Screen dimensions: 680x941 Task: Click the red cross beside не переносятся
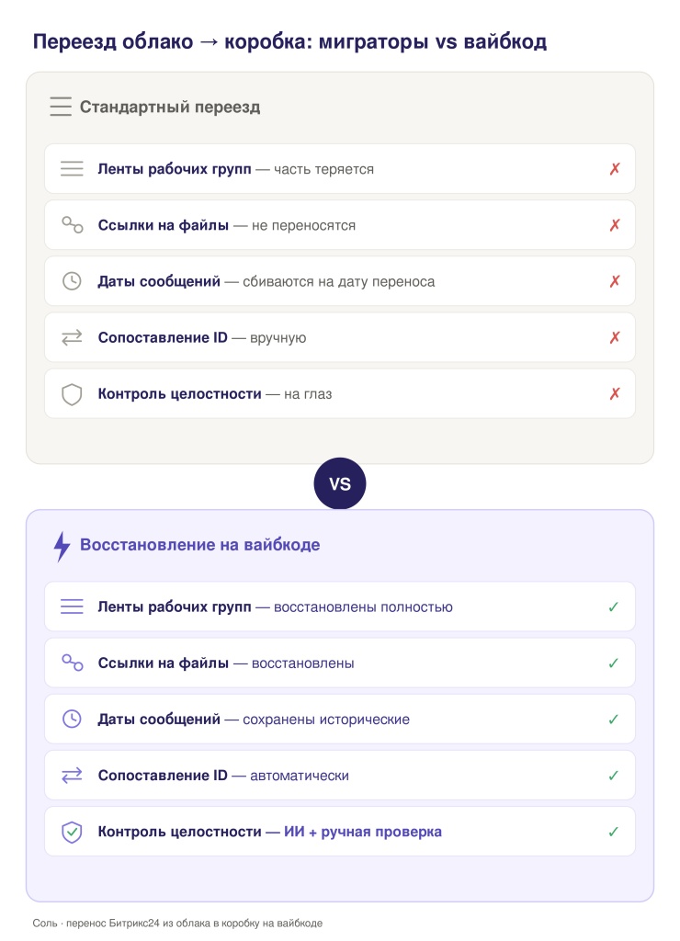point(615,225)
